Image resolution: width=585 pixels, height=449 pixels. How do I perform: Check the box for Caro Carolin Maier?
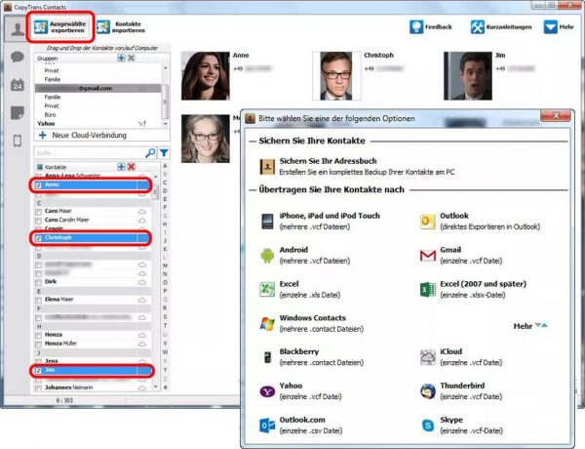pos(38,221)
